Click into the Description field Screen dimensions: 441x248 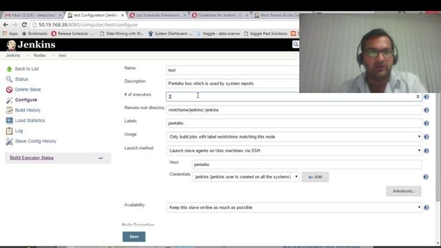[x=233, y=83]
